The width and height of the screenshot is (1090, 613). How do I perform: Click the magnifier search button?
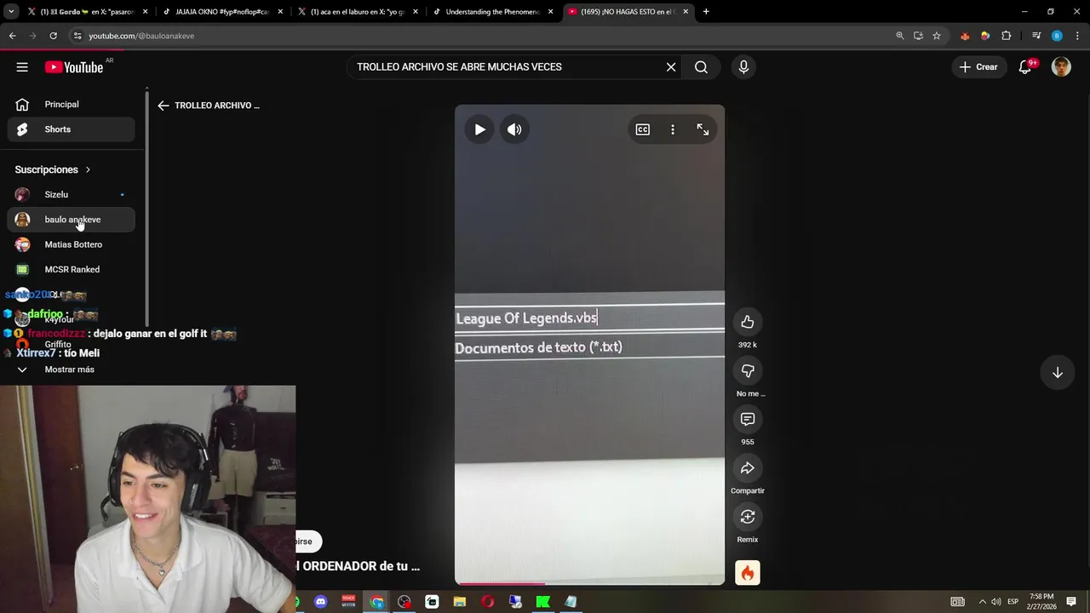click(701, 67)
